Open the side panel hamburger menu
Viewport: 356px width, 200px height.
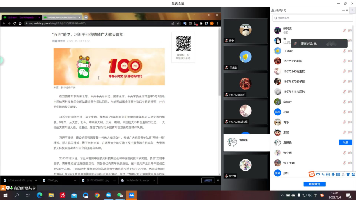tap(352, 10)
